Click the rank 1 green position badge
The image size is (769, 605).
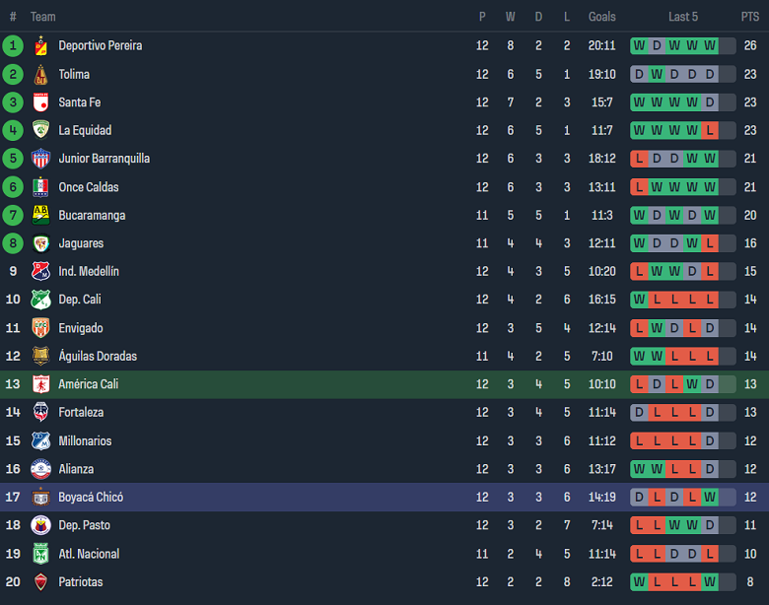(13, 46)
